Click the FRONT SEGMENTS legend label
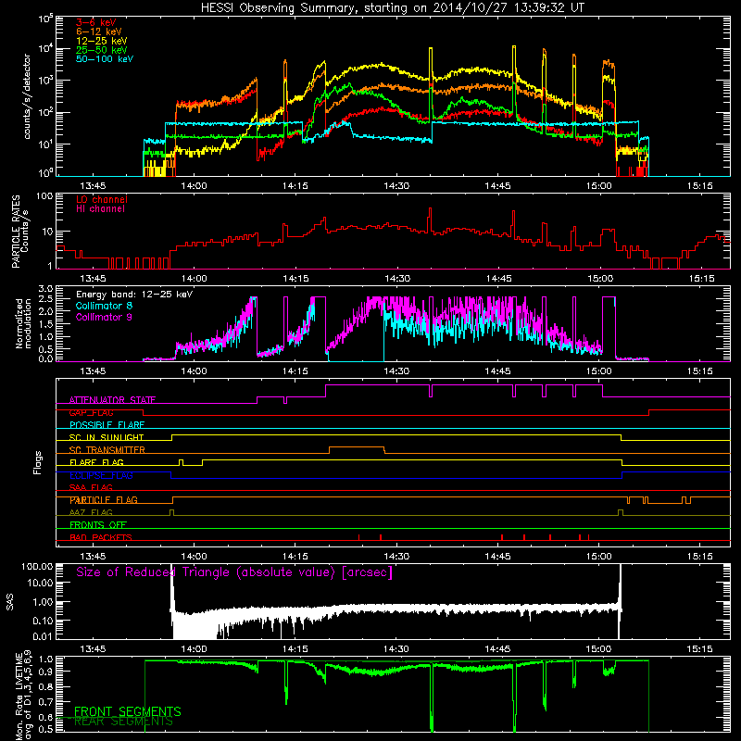The image size is (741, 741). coord(128,711)
